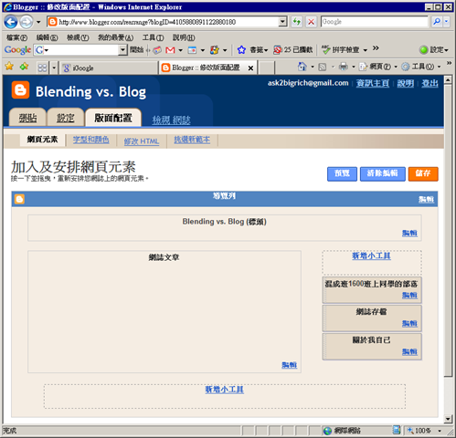
Task: Click the Blogger icon on 導覽列 navbar
Action: click(19, 199)
